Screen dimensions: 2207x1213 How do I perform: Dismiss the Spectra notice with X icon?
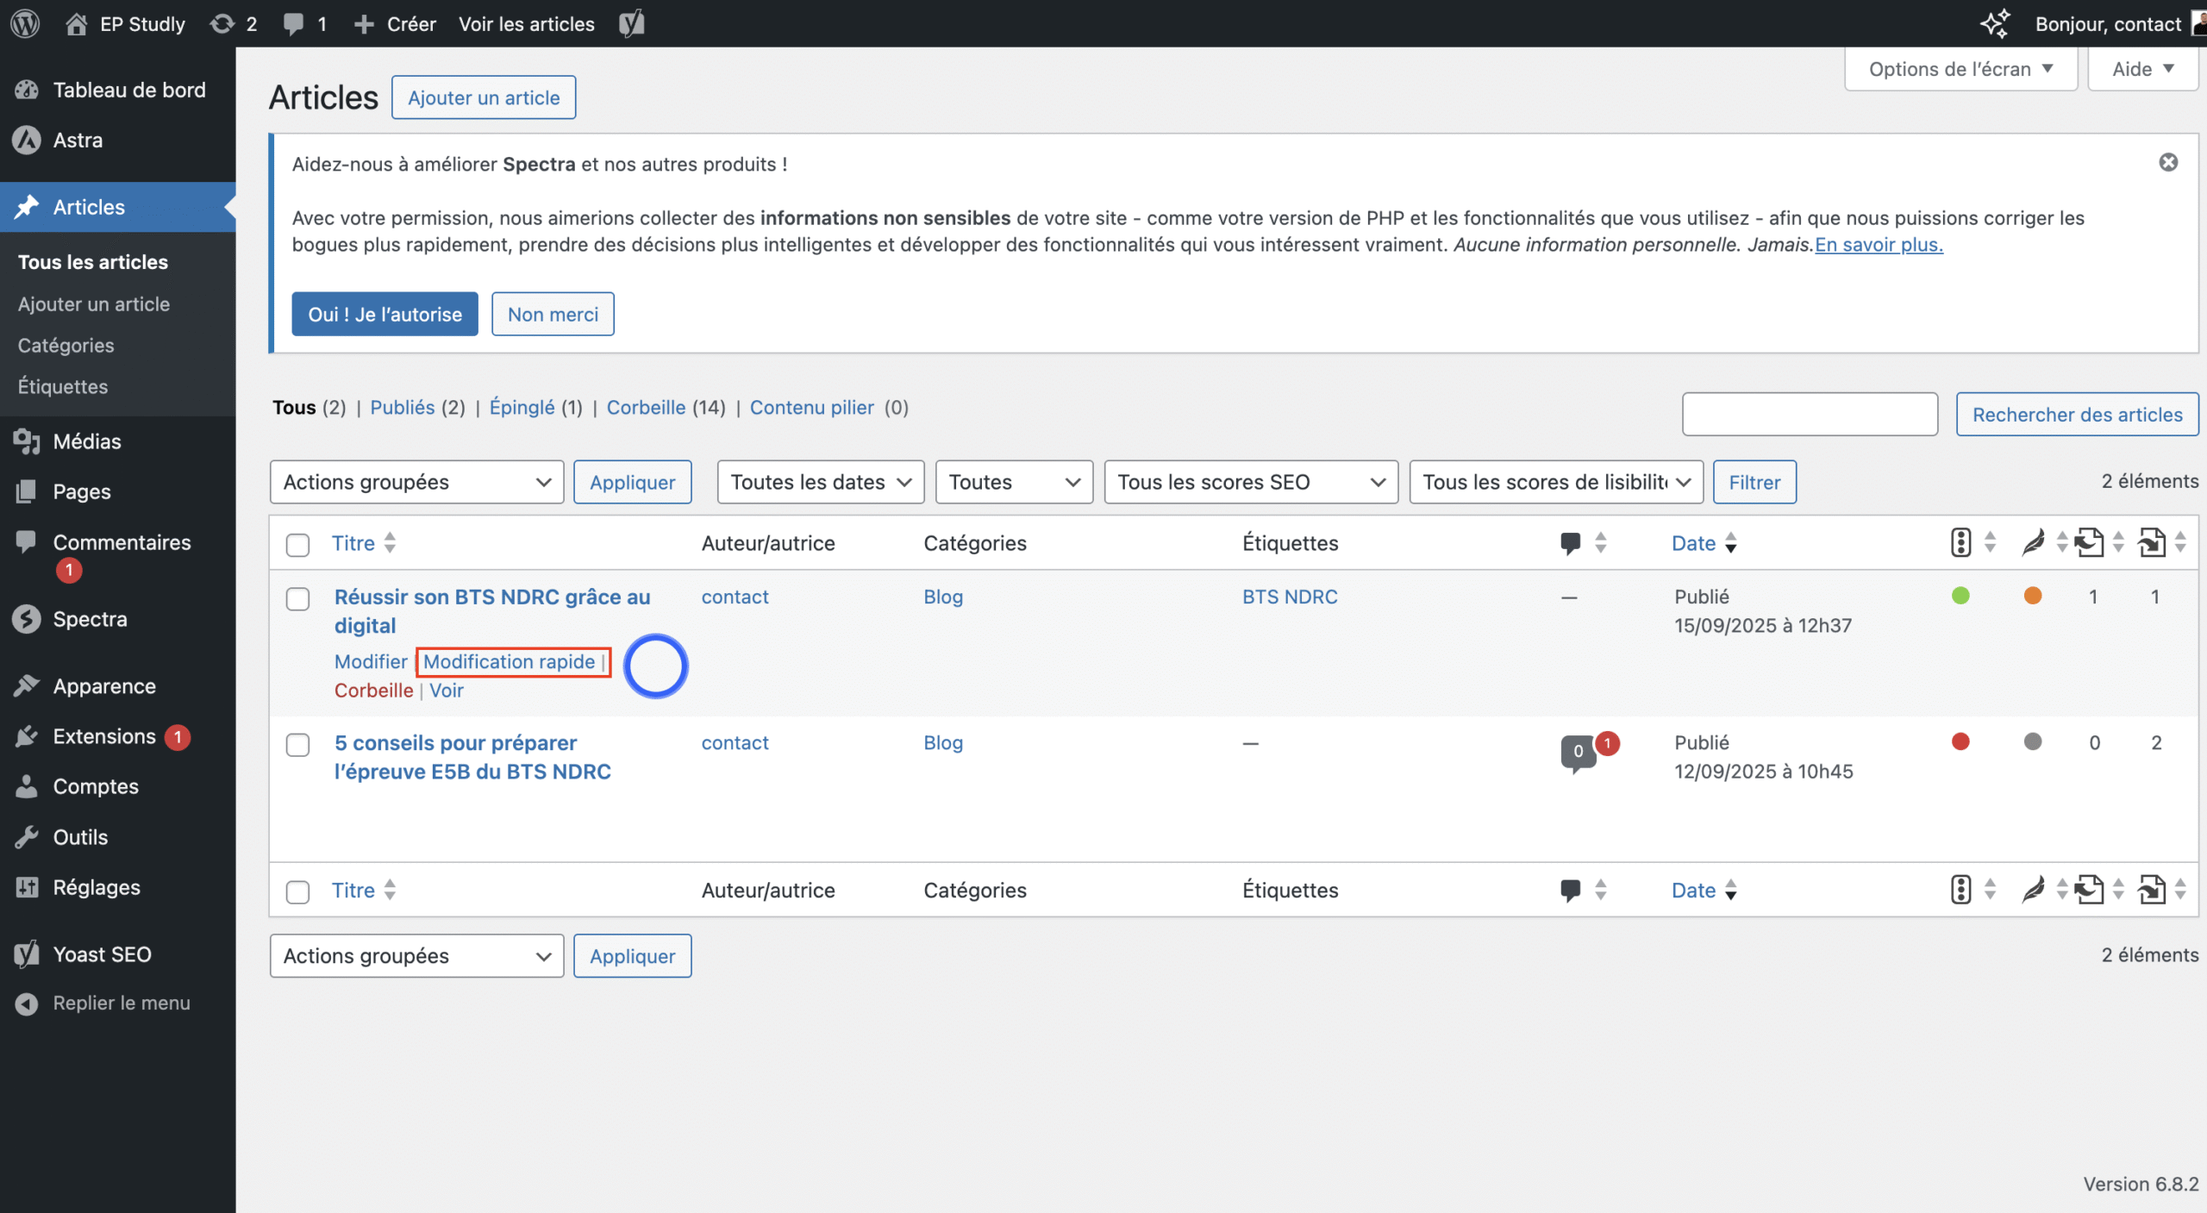coord(2168,163)
